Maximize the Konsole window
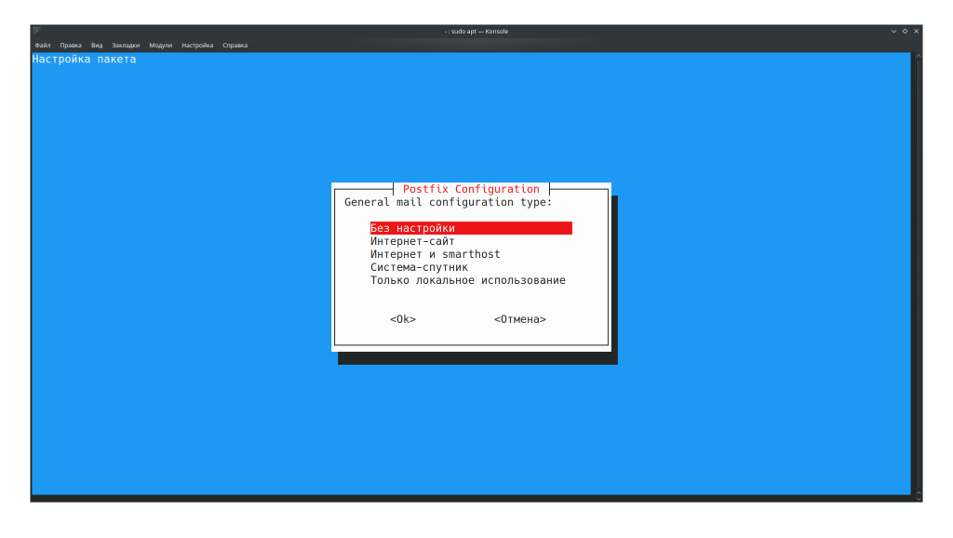Image resolution: width=953 pixels, height=538 pixels. pos(905,31)
